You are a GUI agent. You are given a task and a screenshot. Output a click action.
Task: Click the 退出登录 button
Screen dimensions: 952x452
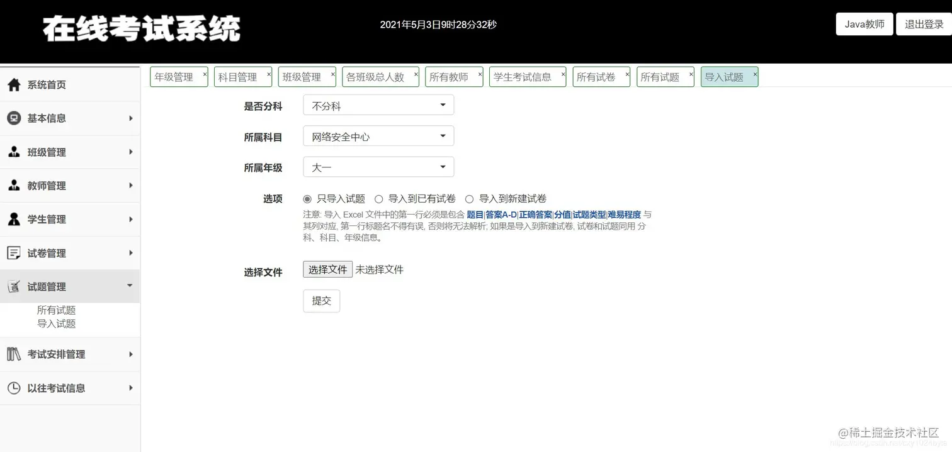click(x=924, y=24)
